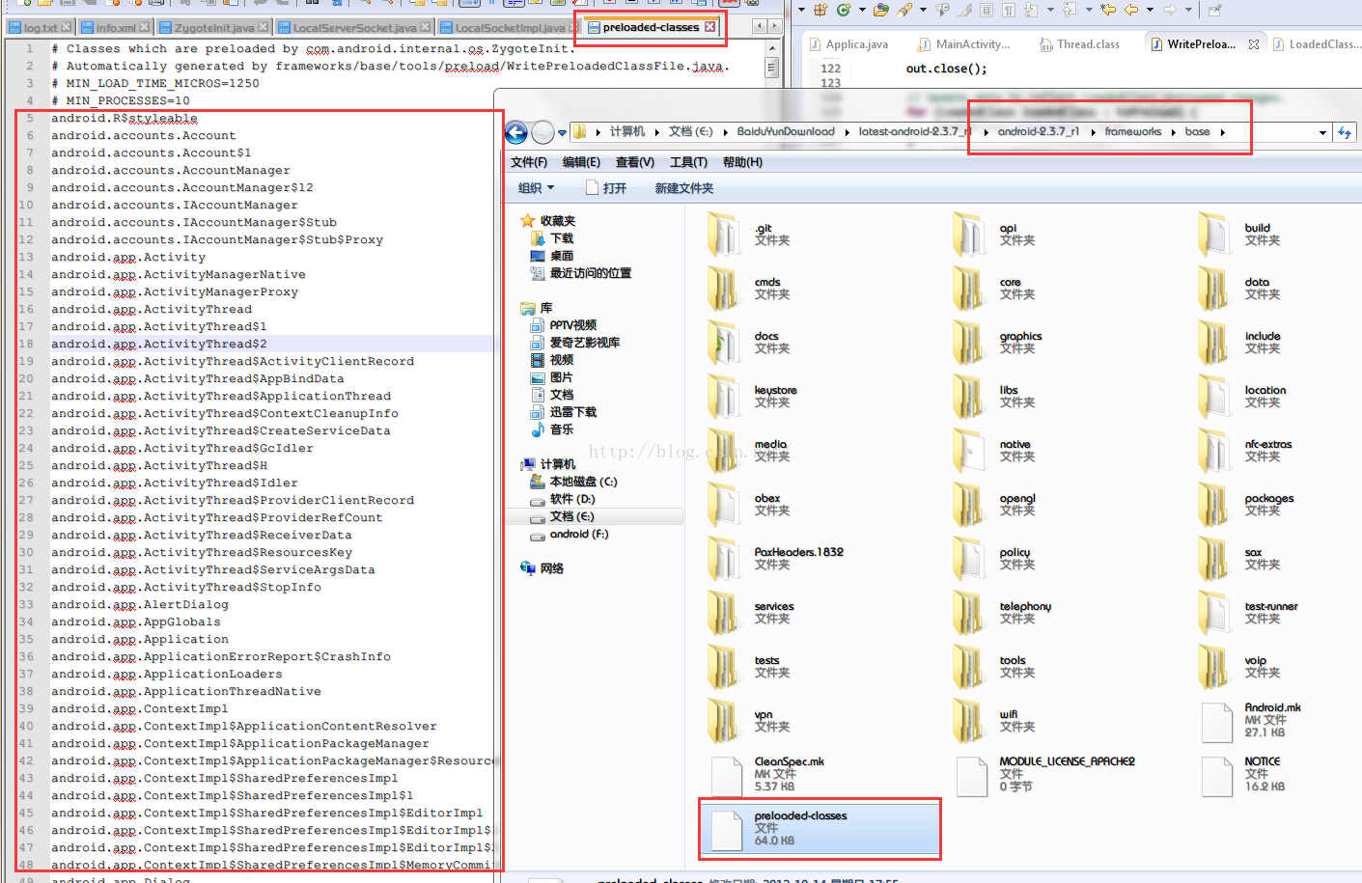This screenshot has width=1362, height=883.
Task: Open the Next Annotation dropdown arrow in Eclipse
Action: (x=1050, y=10)
